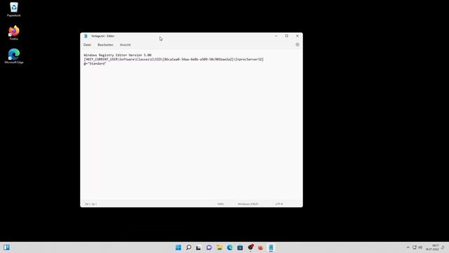Image resolution: width=449 pixels, height=253 pixels.
Task: Click the black-red app icon in taskbar
Action: (x=250, y=247)
